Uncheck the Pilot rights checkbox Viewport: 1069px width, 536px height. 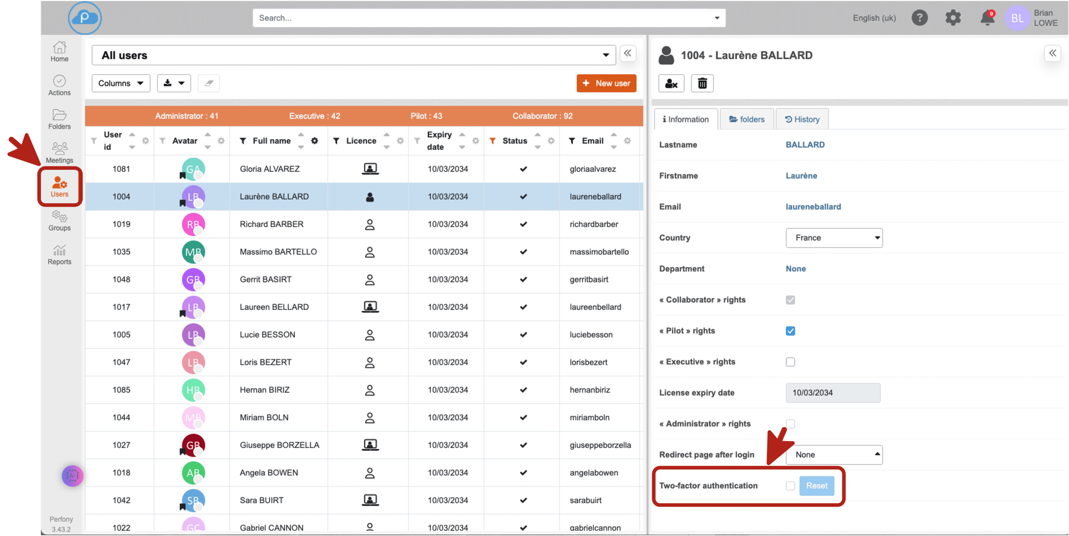[790, 331]
